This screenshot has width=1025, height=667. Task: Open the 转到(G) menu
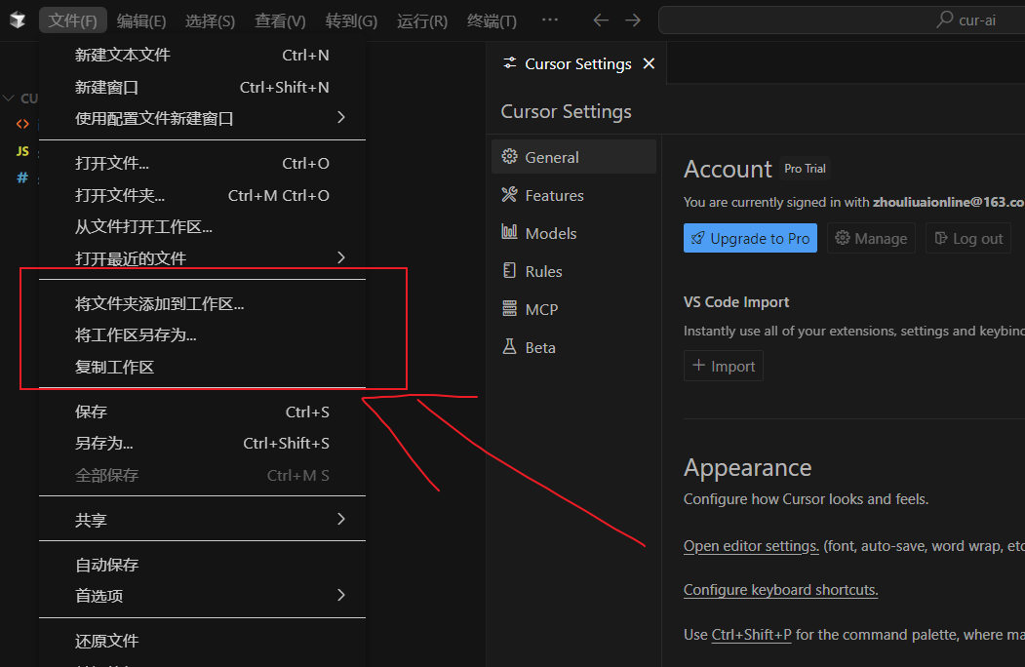click(351, 20)
